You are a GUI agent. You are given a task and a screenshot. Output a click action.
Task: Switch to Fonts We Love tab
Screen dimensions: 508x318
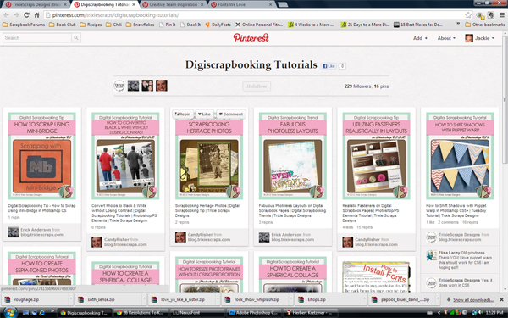[x=241, y=4]
